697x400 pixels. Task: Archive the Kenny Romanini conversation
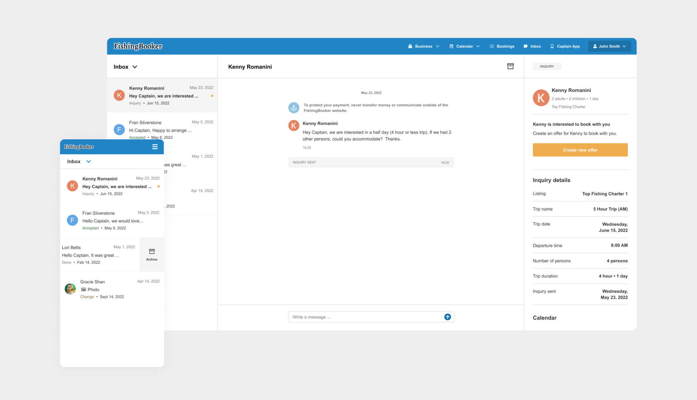click(511, 66)
